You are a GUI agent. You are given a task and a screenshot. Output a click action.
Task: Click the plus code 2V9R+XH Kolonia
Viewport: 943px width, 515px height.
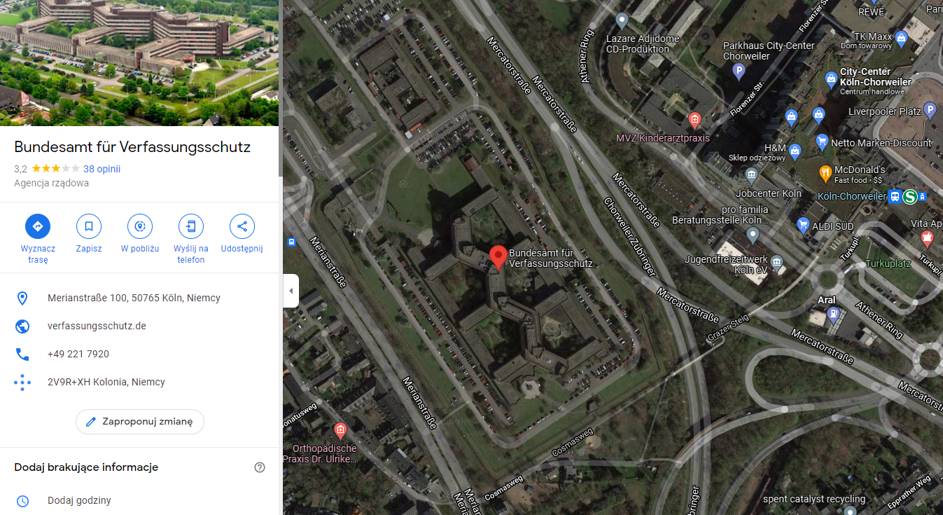(106, 382)
